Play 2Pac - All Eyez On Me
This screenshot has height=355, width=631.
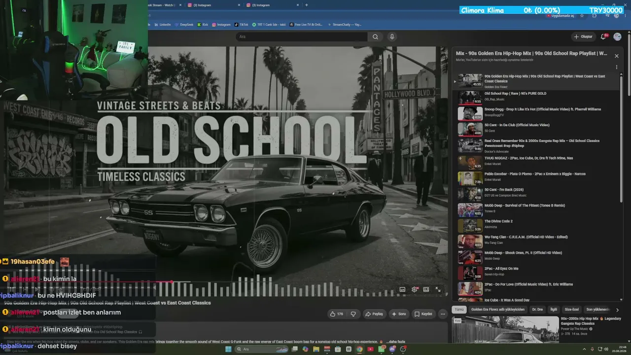pos(537,273)
